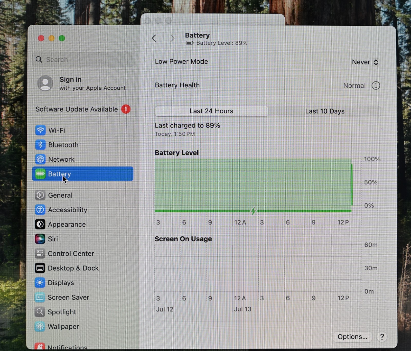Open Desktop & Dock icon
Screen dimensions: 411x351
[x=40, y=268]
